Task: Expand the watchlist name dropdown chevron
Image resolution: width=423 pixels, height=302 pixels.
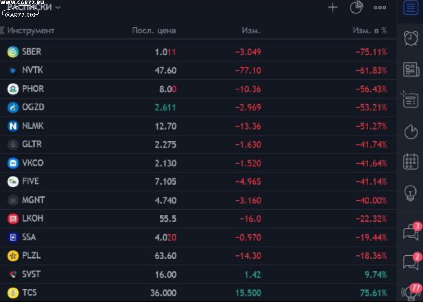Action: (x=58, y=8)
